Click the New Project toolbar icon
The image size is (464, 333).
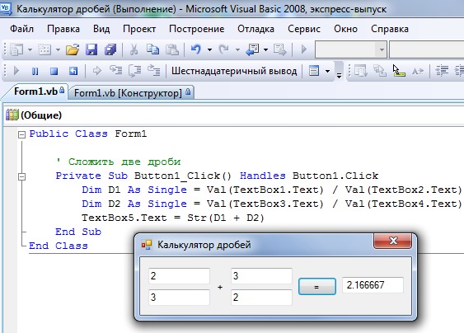16,49
